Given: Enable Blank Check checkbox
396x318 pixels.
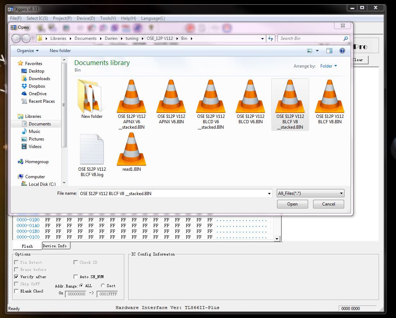Looking at the screenshot, I should (17, 291).
